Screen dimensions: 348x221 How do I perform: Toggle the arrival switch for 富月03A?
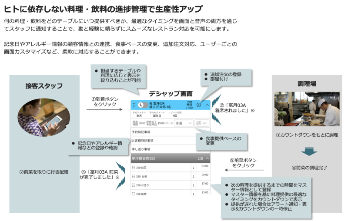[143, 105]
